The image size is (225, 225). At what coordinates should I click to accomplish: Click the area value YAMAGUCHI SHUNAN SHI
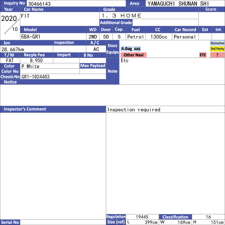[x=178, y=4]
